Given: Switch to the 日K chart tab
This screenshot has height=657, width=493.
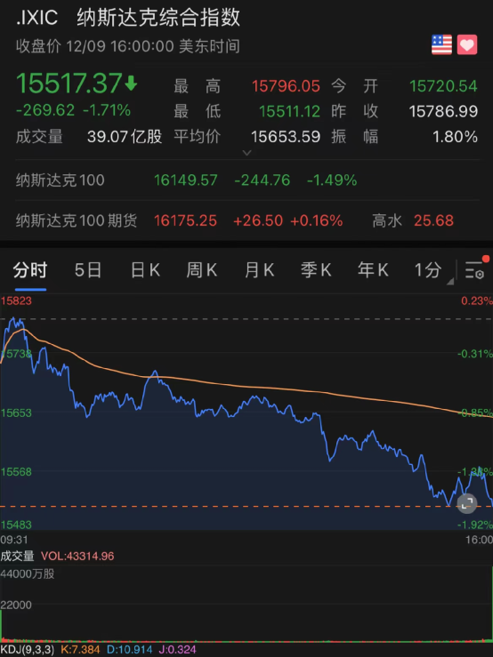Looking at the screenshot, I should 145,270.
